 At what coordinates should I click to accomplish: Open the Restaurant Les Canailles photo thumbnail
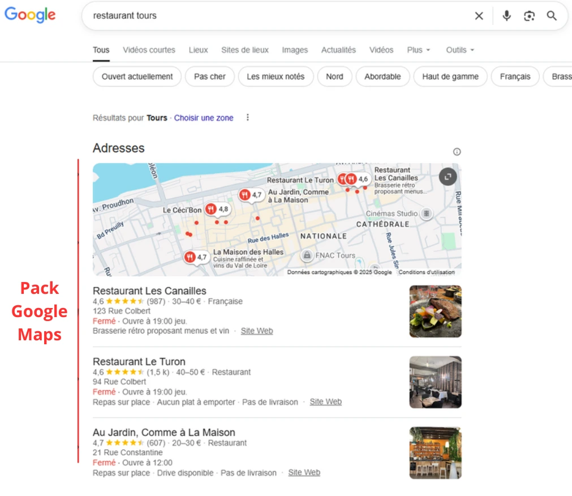click(435, 311)
